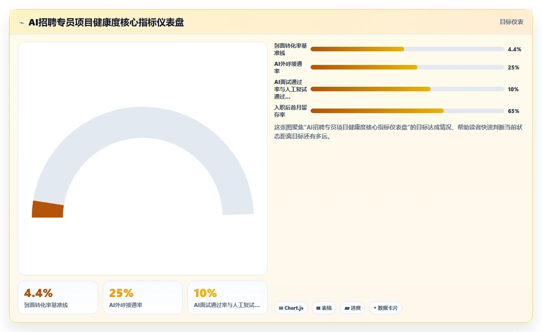Click the AI外呼接通率 progress bar

click(407, 67)
